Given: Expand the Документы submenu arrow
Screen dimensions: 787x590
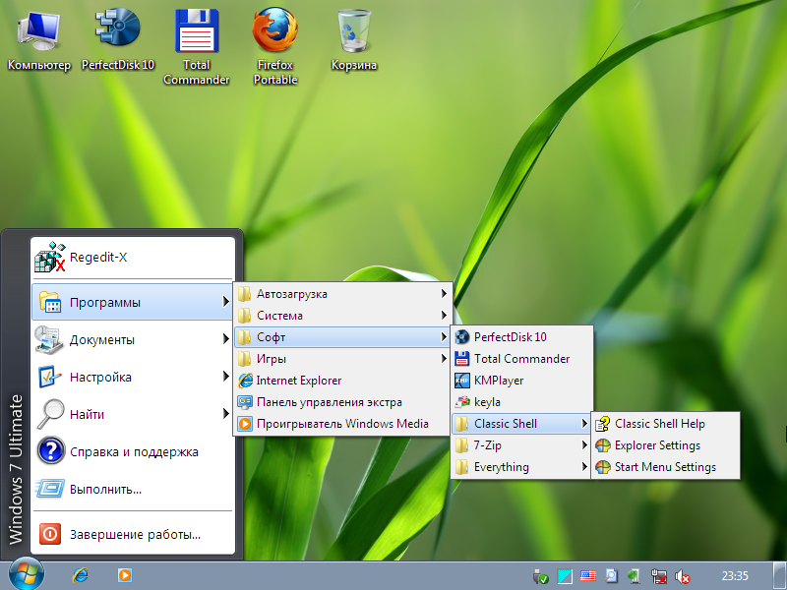Looking at the screenshot, I should 225,339.
